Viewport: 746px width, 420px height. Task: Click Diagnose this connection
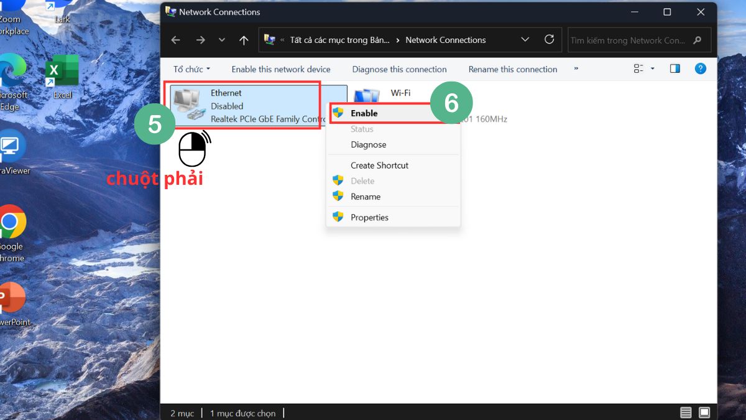[x=399, y=69]
